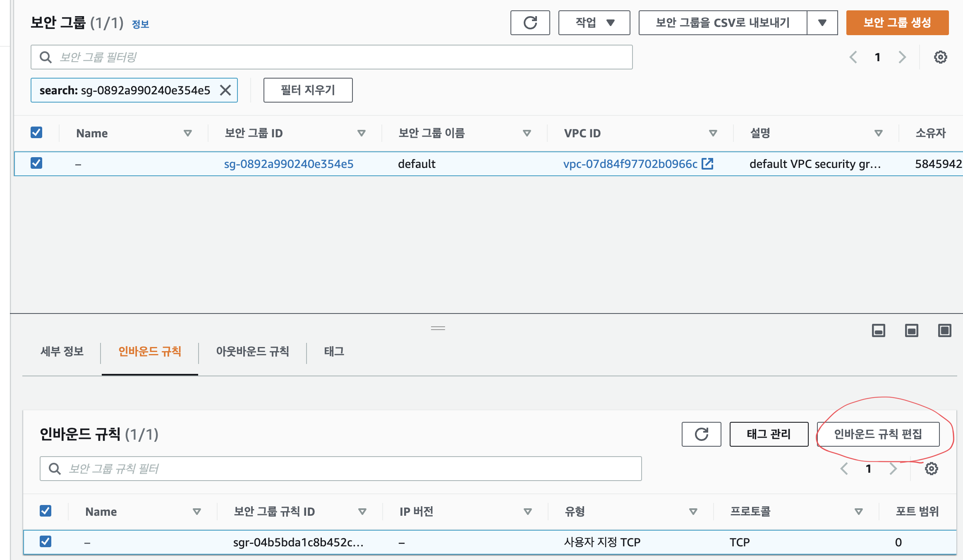Remove the sg-0892a990240e354e5 search filter chip
The height and width of the screenshot is (560, 963).
pos(225,90)
